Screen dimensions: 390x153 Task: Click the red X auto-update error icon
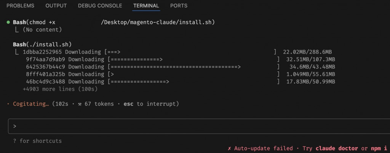(229, 148)
